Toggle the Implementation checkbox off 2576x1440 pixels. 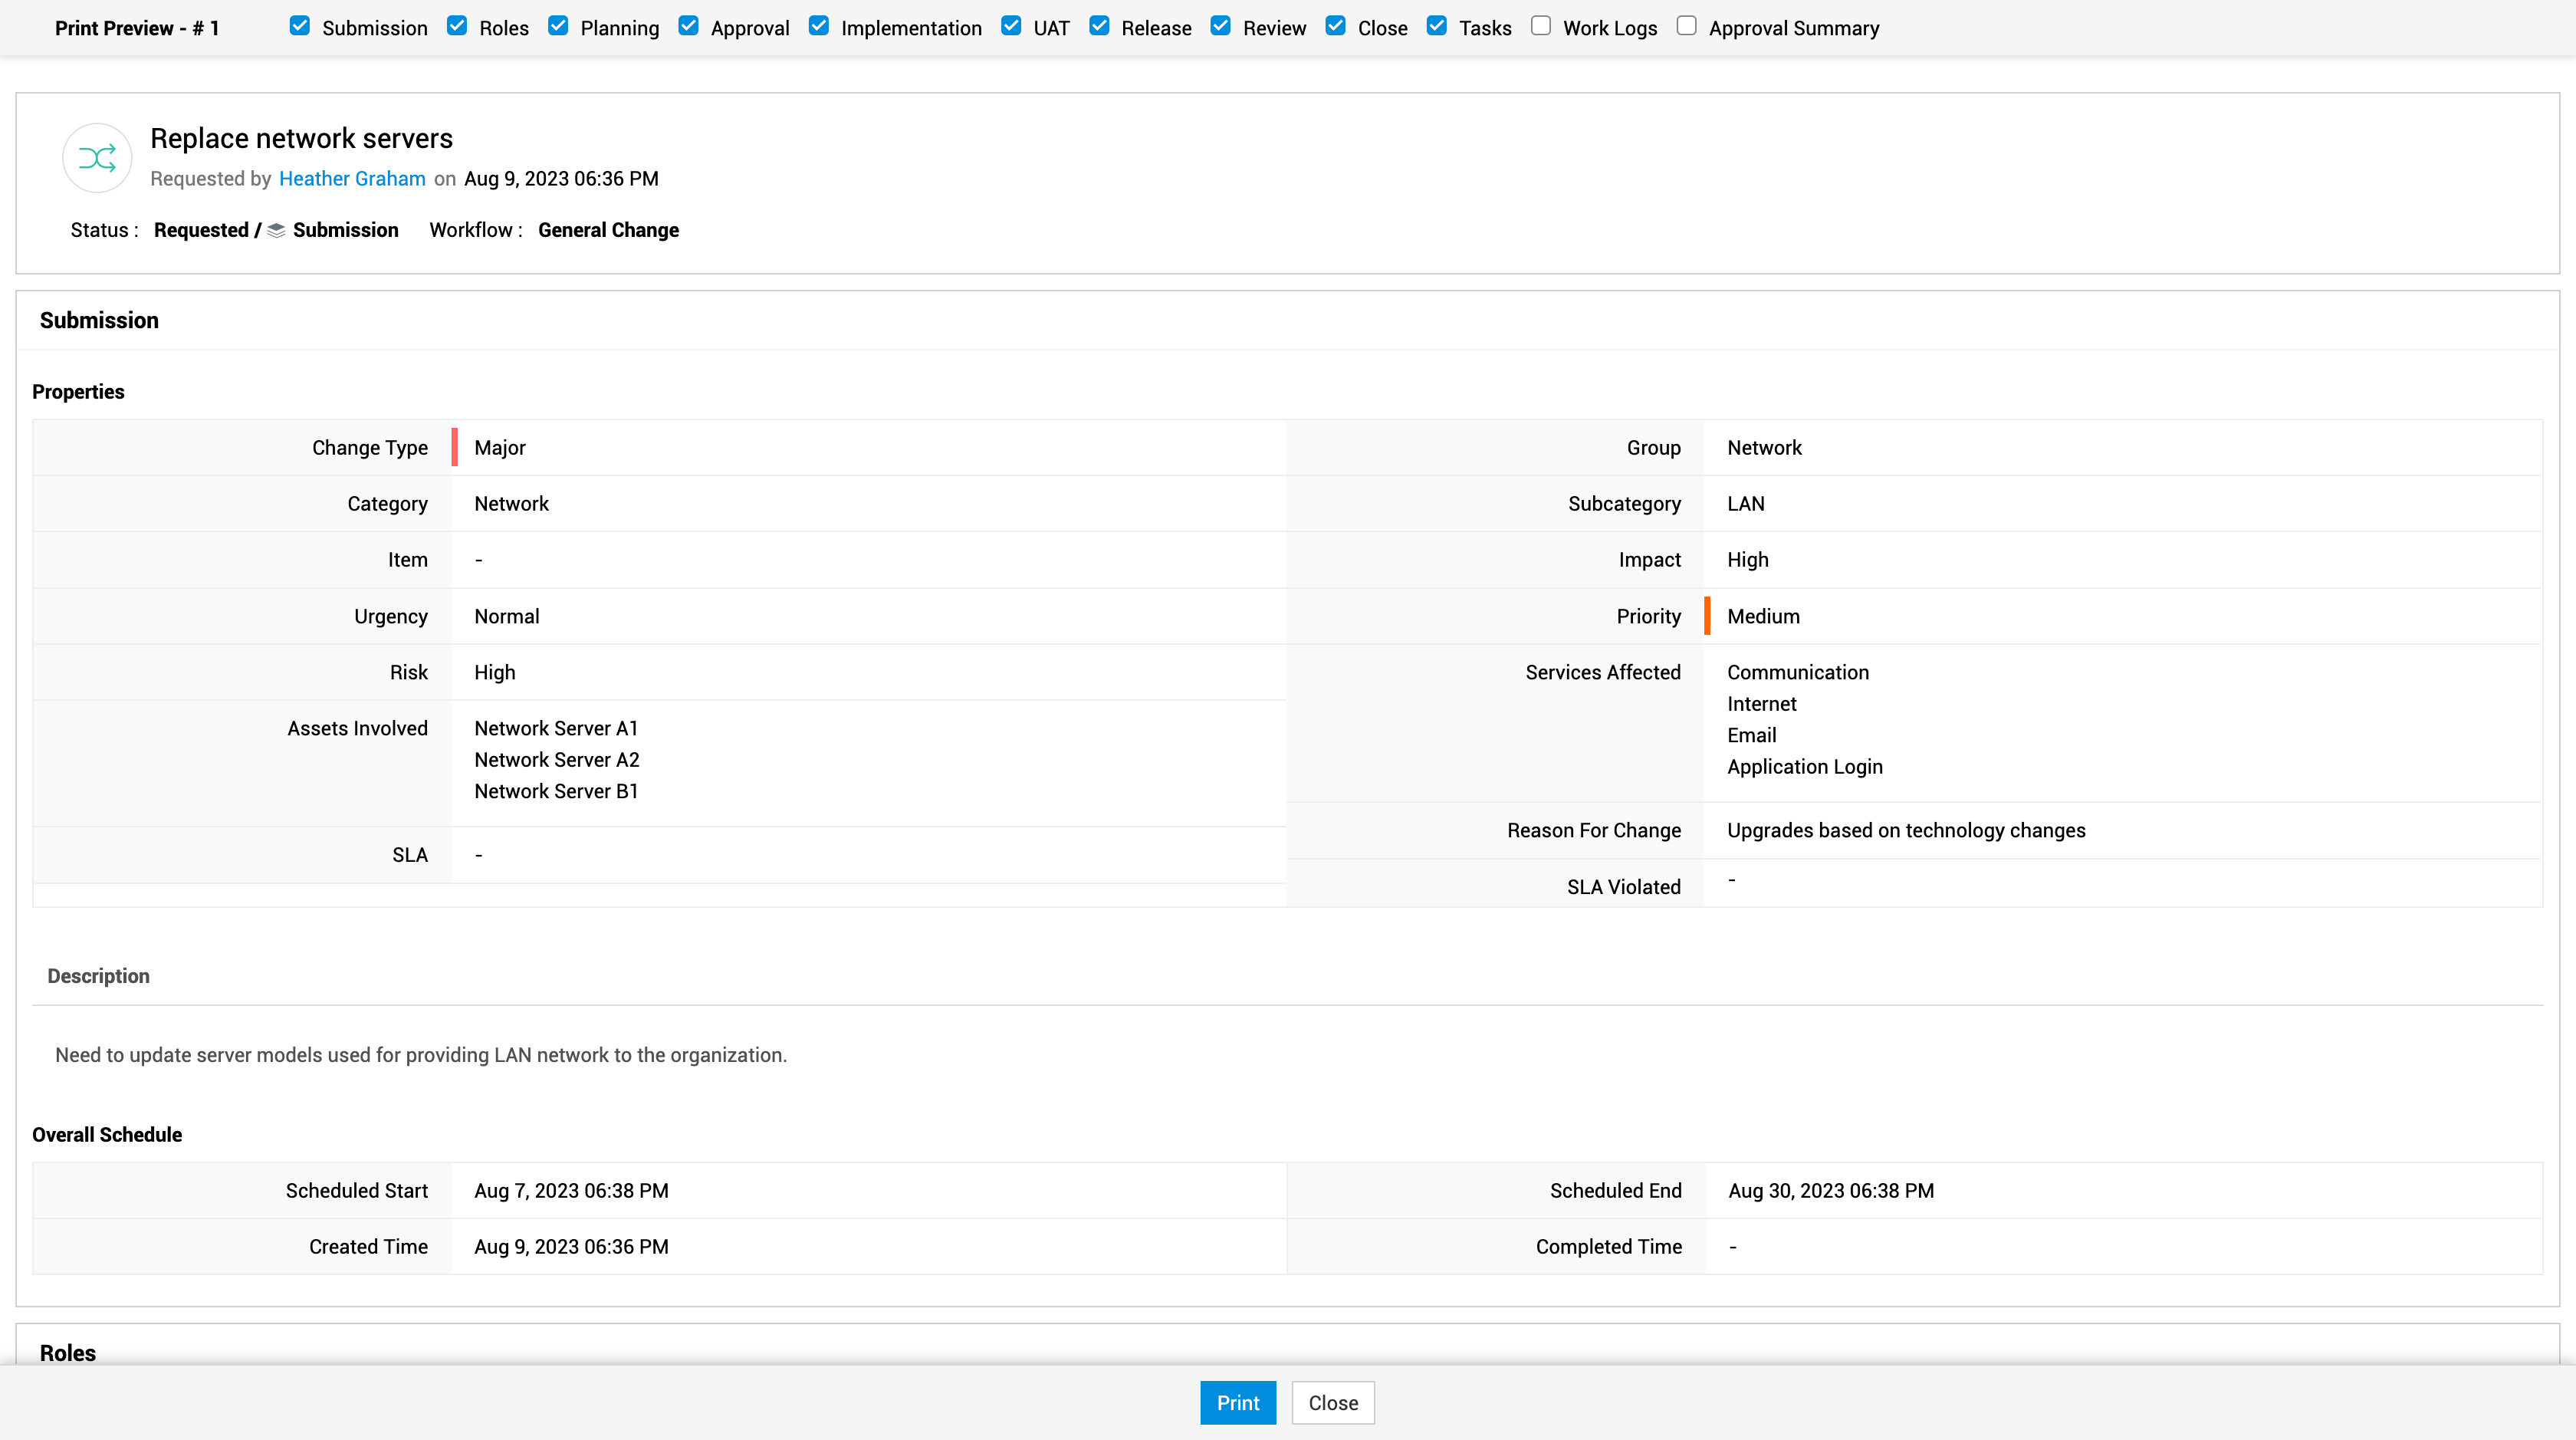tap(819, 26)
